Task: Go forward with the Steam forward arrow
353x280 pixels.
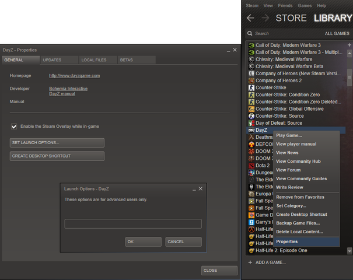Action: [265, 17]
